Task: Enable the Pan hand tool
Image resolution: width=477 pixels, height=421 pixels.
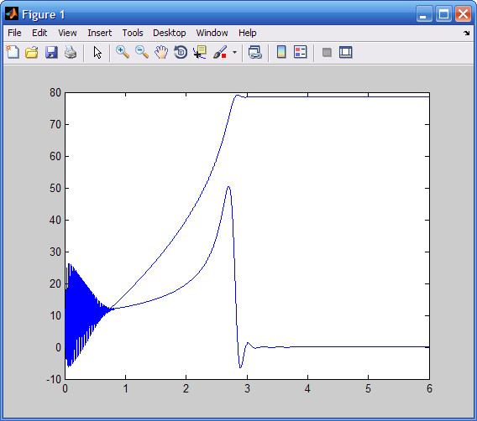Action: (161, 52)
